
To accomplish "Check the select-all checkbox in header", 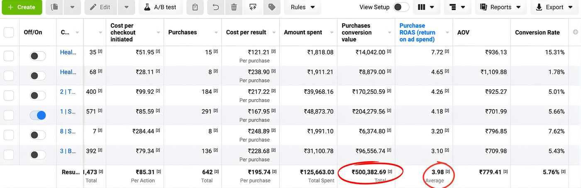I will [9, 32].
